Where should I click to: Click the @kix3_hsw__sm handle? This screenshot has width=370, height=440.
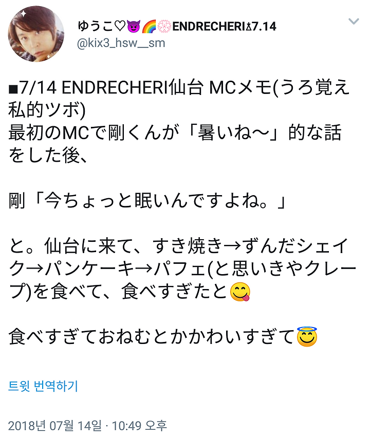[x=121, y=43]
